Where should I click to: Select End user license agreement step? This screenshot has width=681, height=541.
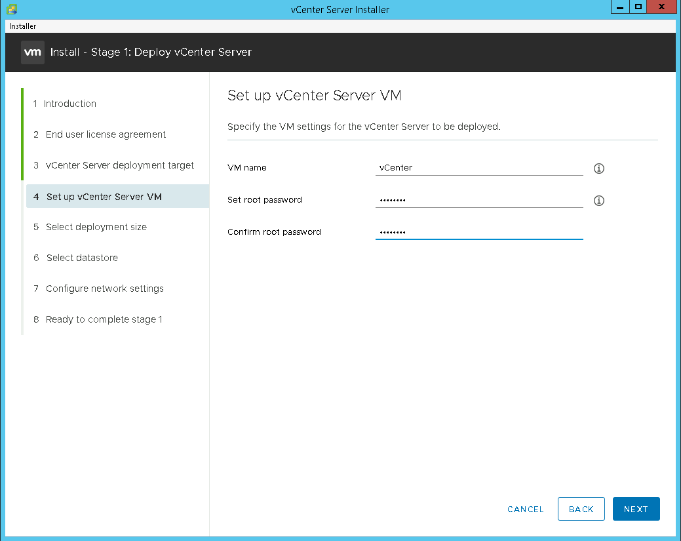point(106,134)
